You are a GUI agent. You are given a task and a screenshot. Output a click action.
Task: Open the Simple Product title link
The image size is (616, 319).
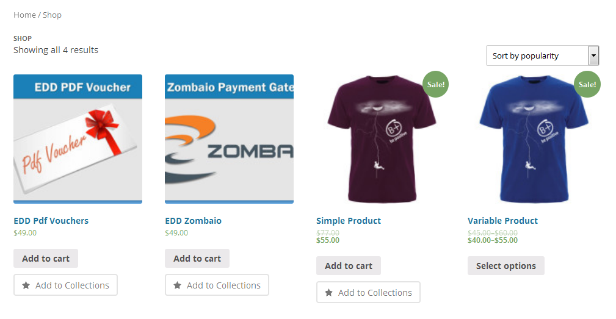click(349, 221)
